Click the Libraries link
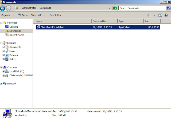The image size is (171, 118). [12, 43]
